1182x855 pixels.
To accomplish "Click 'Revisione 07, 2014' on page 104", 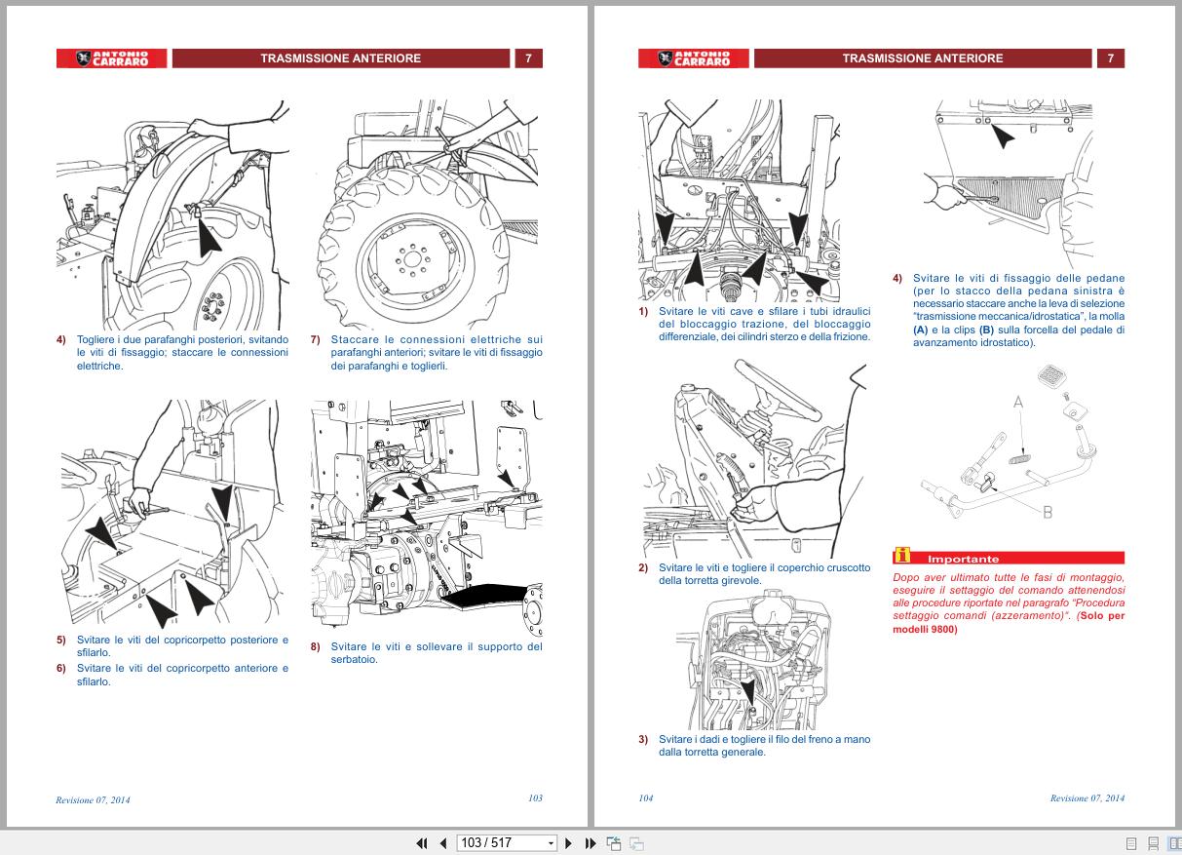I will tap(1087, 798).
